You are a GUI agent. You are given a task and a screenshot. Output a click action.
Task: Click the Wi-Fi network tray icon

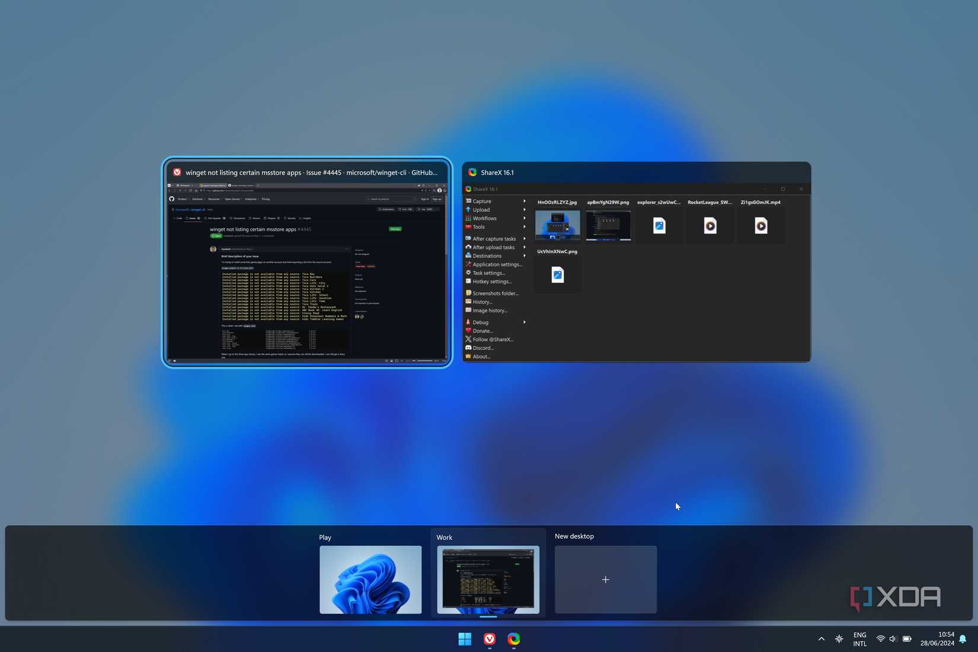(x=880, y=639)
